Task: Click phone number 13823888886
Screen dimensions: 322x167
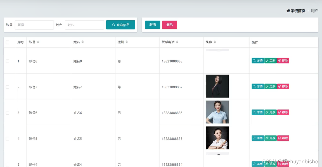Action: click(x=172, y=113)
